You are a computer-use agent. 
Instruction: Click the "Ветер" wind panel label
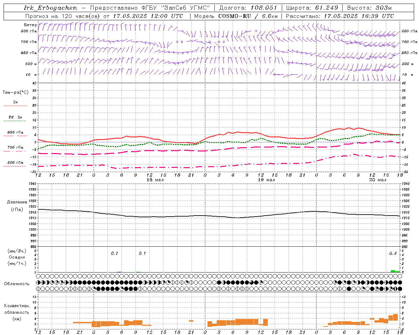[x=30, y=25]
